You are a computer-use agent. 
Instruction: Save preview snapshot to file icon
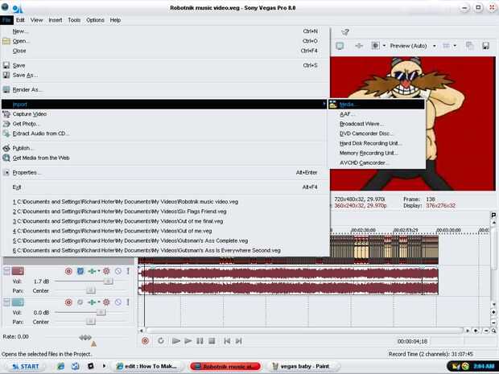(485, 46)
